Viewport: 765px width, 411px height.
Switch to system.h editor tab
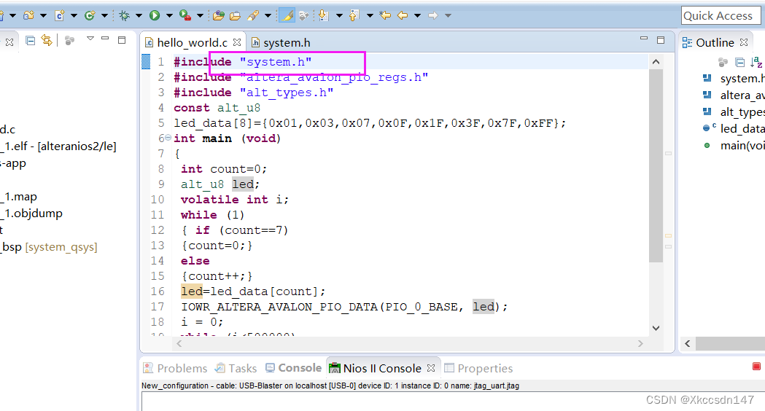click(281, 43)
